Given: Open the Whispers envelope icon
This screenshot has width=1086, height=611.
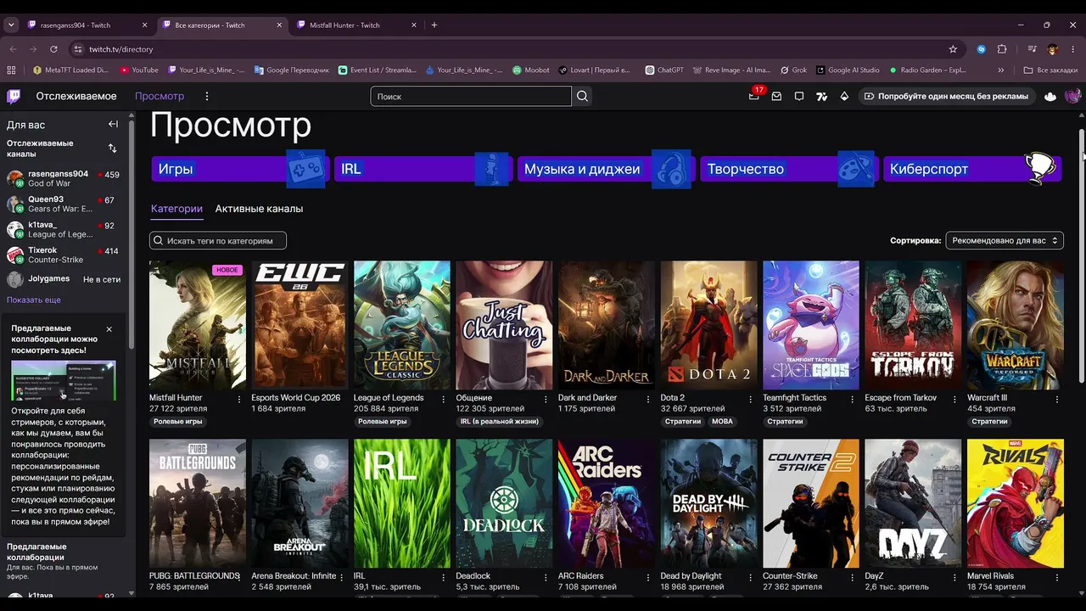Looking at the screenshot, I should [x=776, y=97].
